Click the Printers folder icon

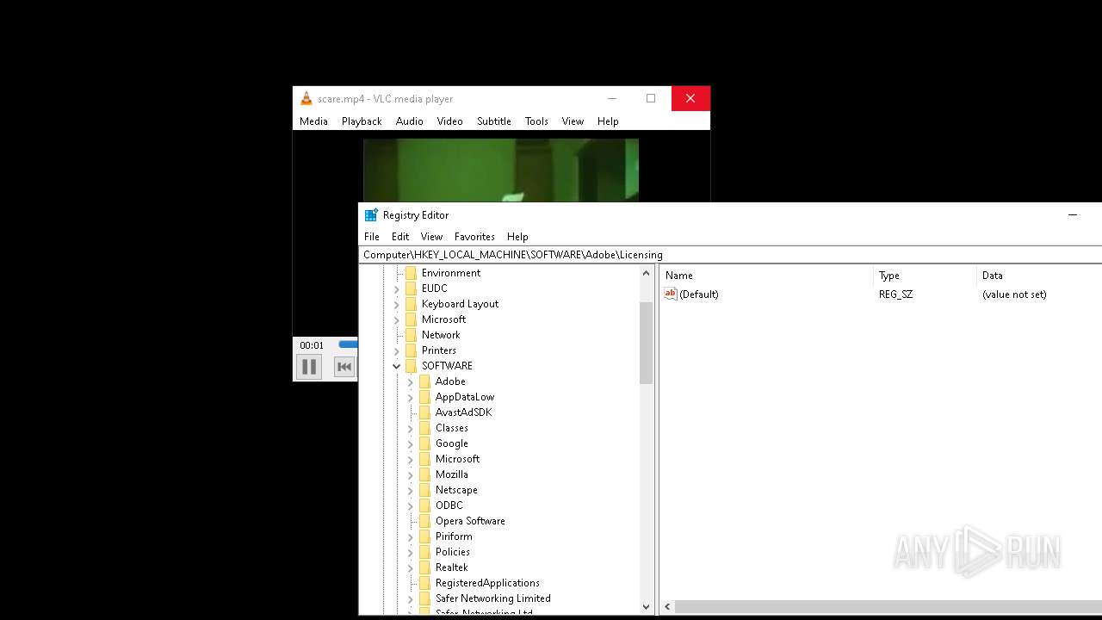(x=411, y=350)
